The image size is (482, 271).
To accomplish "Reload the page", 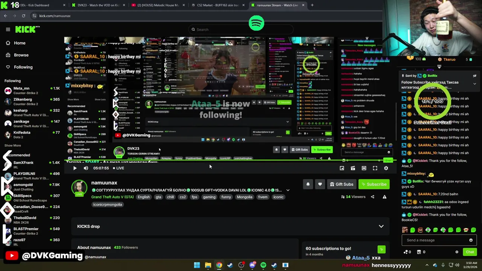I will tap(23, 16).
